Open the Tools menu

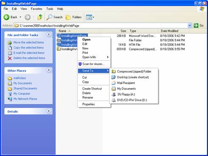coord(50,9)
